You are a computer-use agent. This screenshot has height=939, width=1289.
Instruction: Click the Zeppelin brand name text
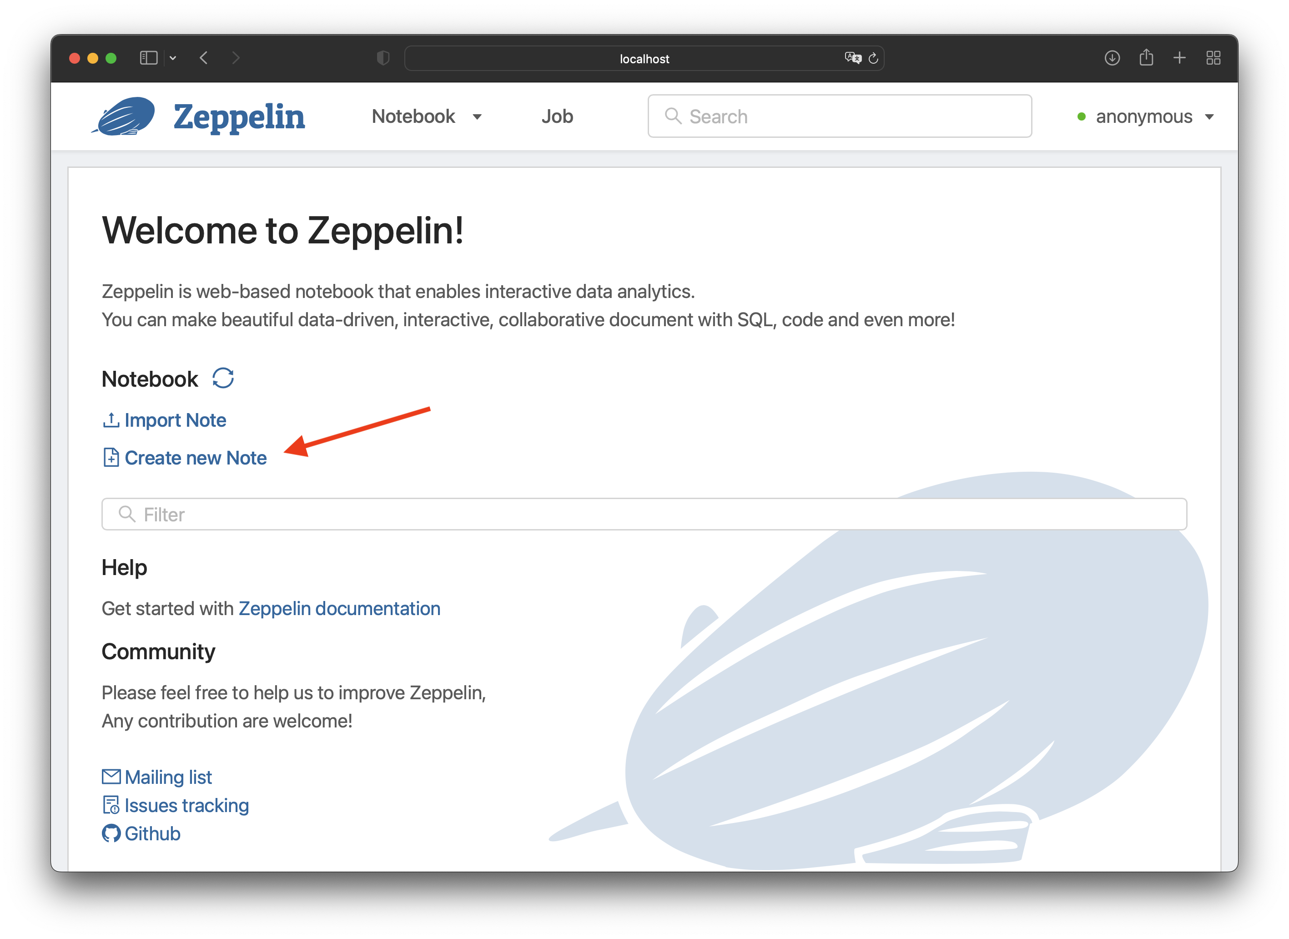click(239, 117)
